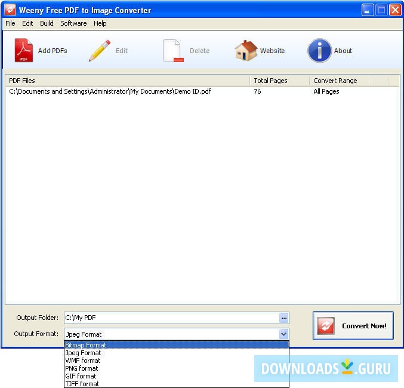Click the 76 total pages cell
The width and height of the screenshot is (404, 388).
point(257,91)
